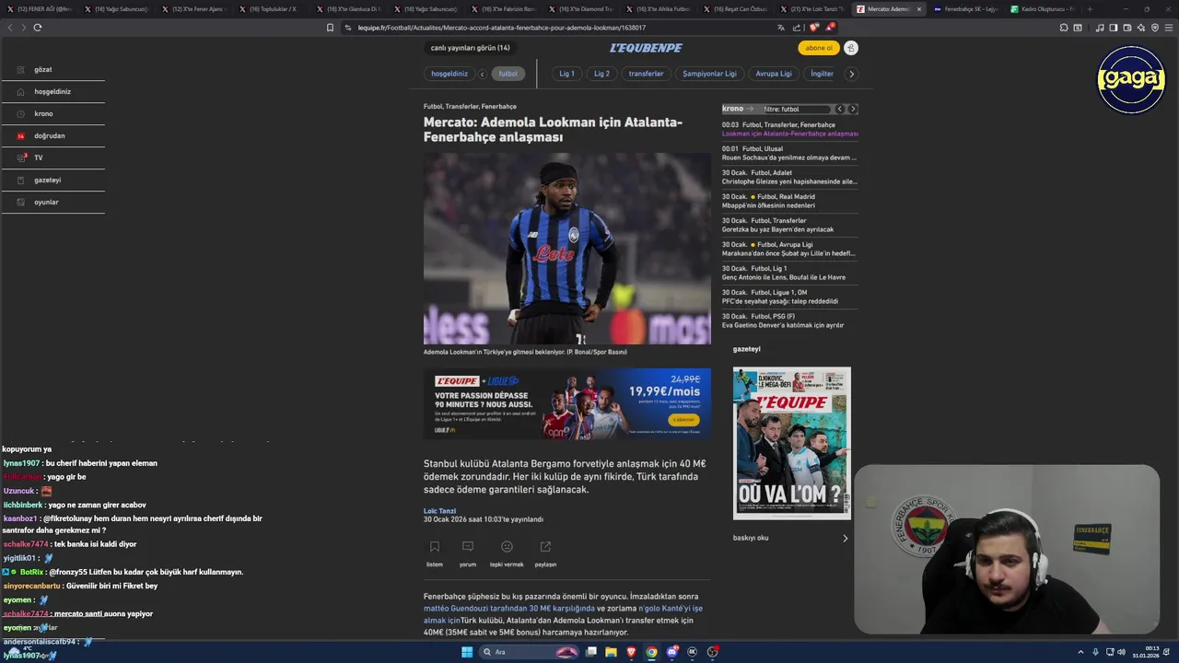Click the yorum comment icon under article

[468, 547]
